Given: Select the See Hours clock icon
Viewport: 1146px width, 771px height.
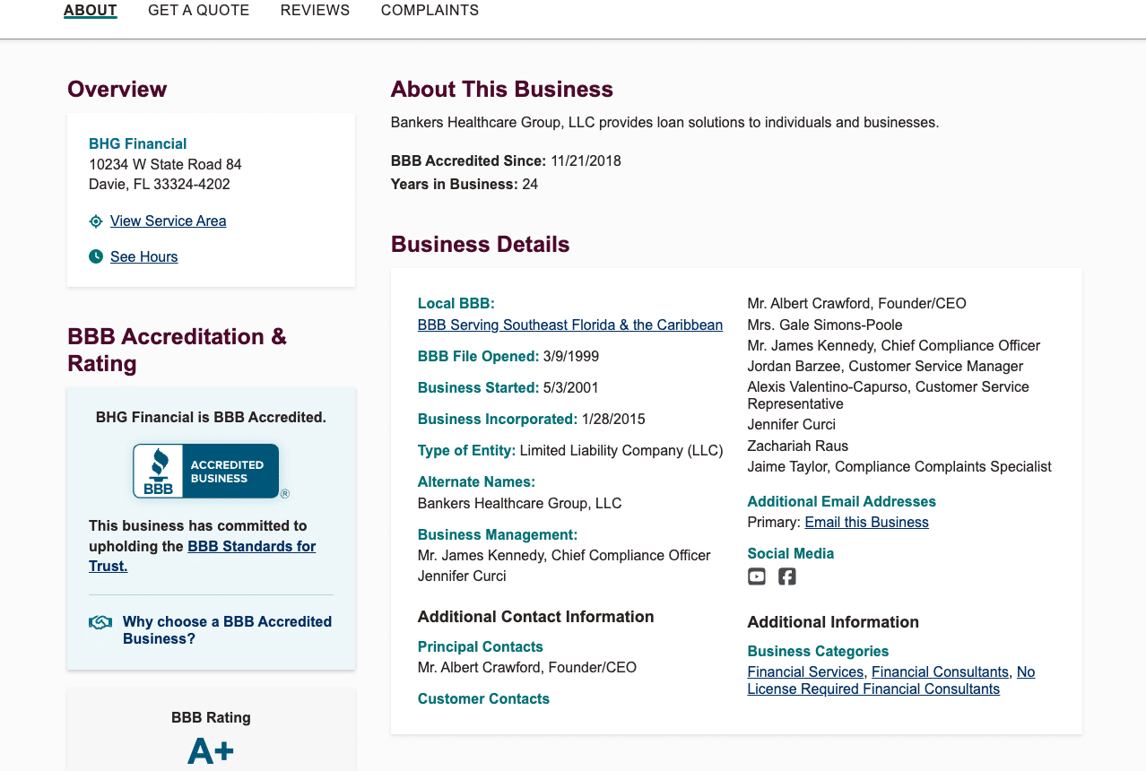Looking at the screenshot, I should (95, 256).
